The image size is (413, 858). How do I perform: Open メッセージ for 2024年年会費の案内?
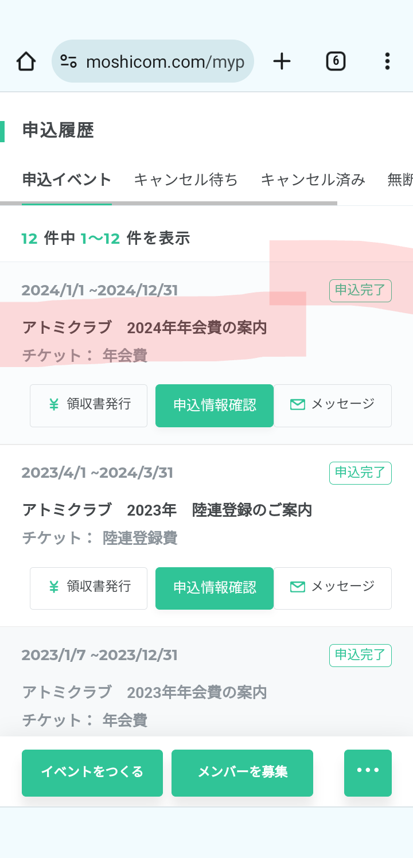point(333,405)
